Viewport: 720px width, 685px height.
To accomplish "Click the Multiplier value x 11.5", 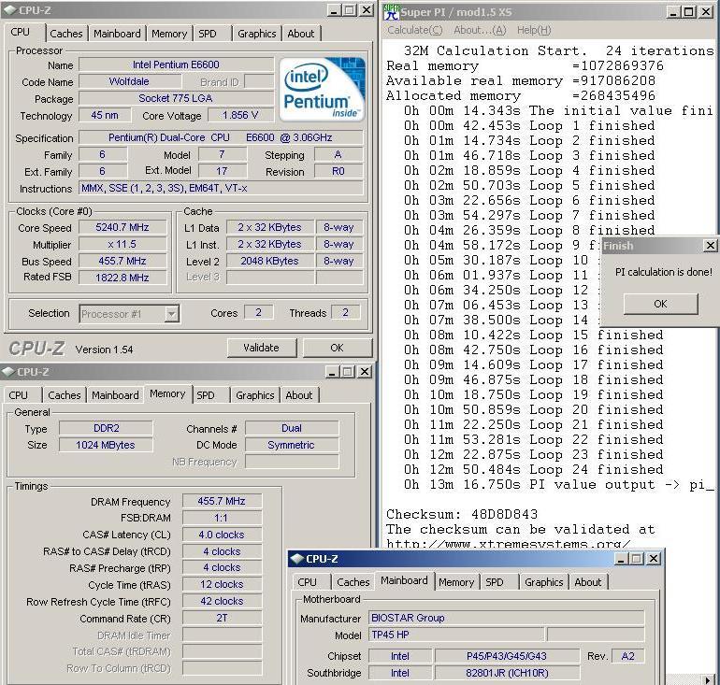I will 122,244.
